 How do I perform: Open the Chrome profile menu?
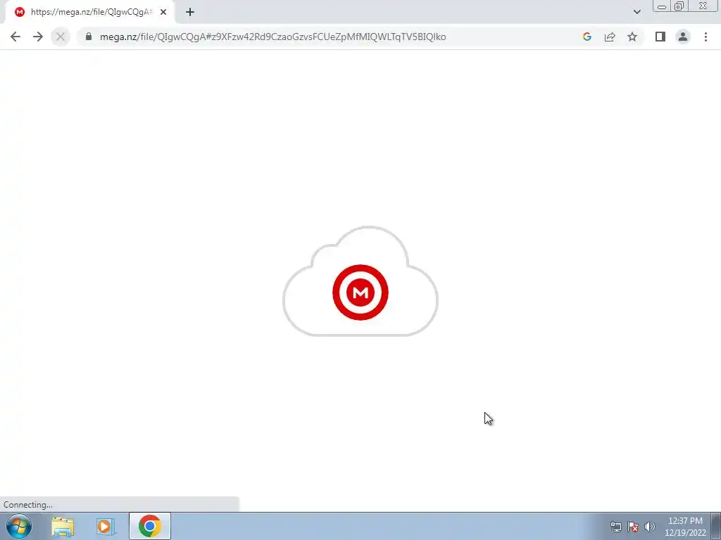[683, 37]
